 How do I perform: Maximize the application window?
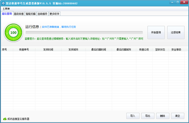coord(178,2)
